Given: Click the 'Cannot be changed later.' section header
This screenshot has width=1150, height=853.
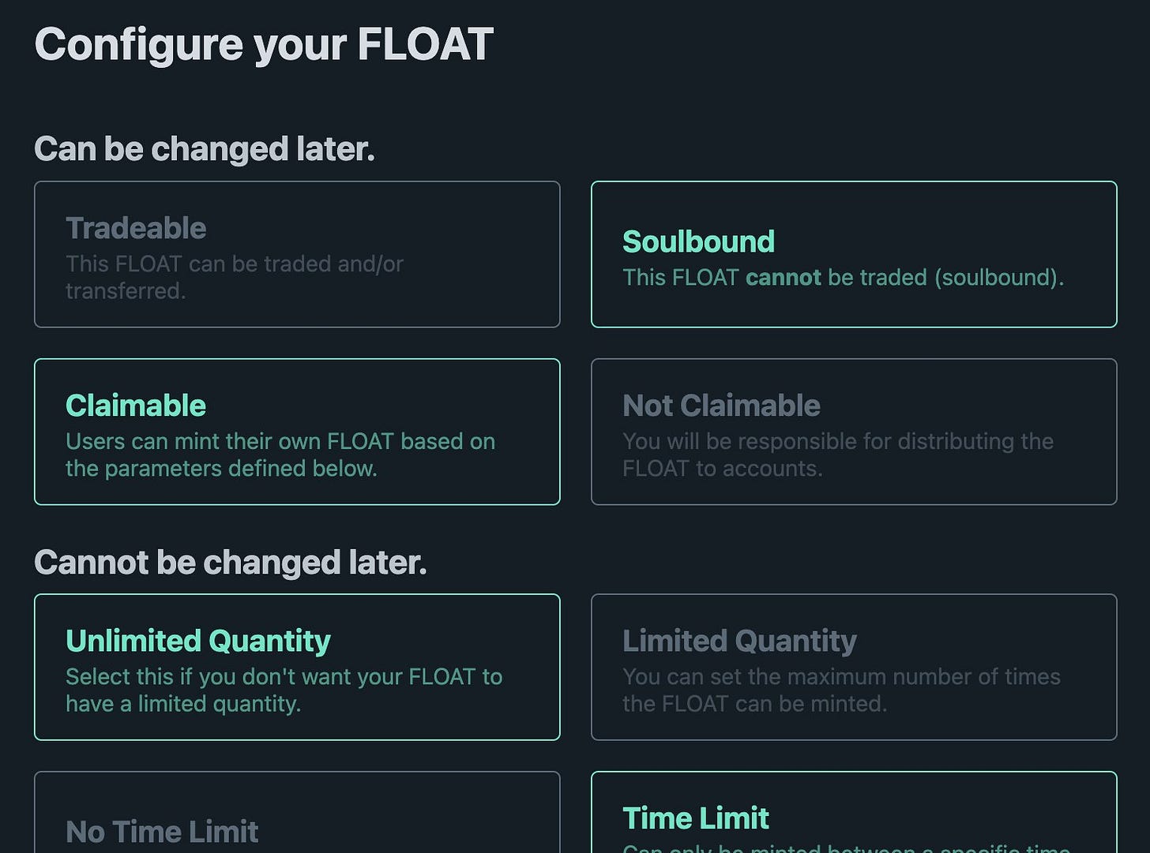Looking at the screenshot, I should (x=231, y=562).
